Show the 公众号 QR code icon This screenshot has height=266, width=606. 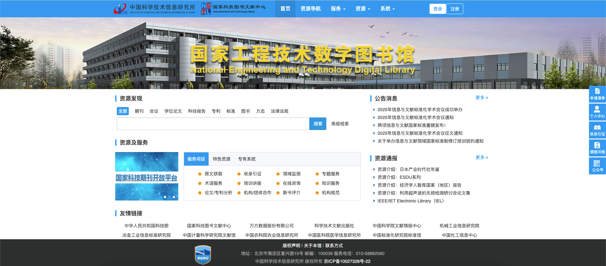pyautogui.click(x=597, y=166)
